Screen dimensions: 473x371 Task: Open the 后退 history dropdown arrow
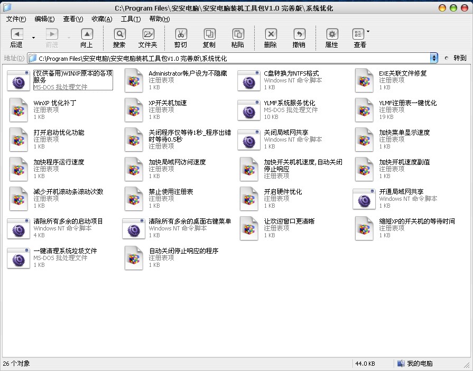click(x=33, y=38)
